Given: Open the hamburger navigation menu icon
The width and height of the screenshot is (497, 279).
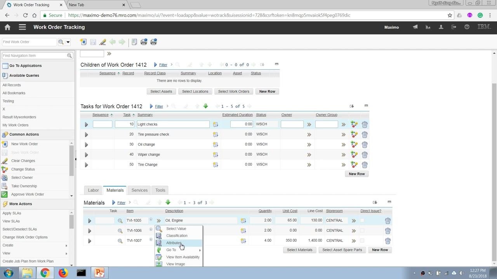Looking at the screenshot, I should pos(22,27).
